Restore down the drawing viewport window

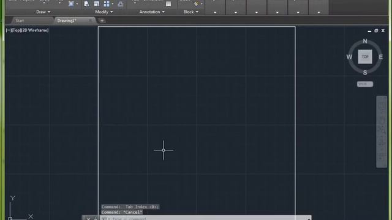click(x=376, y=31)
